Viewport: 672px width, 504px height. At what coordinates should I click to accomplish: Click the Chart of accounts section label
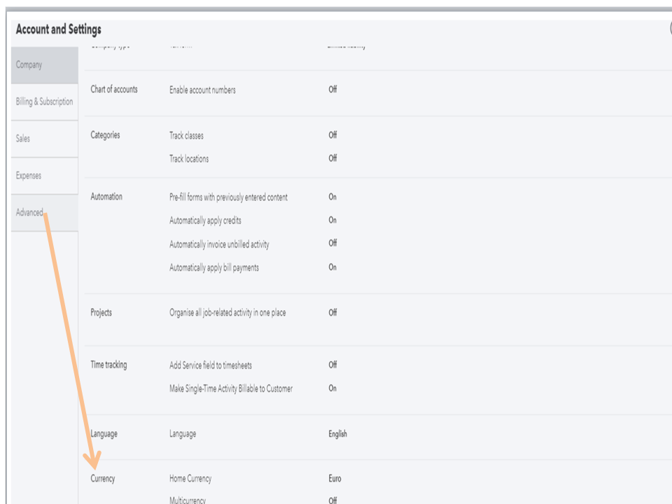(114, 90)
